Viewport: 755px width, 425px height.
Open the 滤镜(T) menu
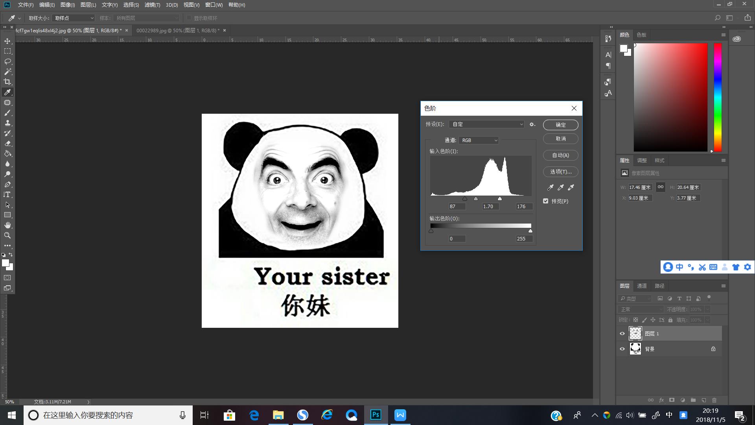click(152, 5)
